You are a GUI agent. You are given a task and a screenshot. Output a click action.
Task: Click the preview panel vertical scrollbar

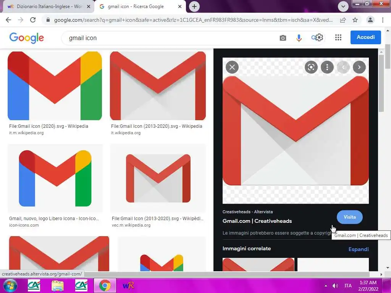coord(381,84)
